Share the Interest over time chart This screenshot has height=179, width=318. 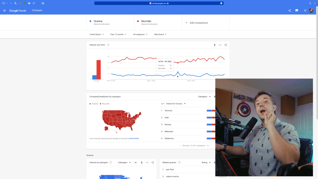coord(226,45)
